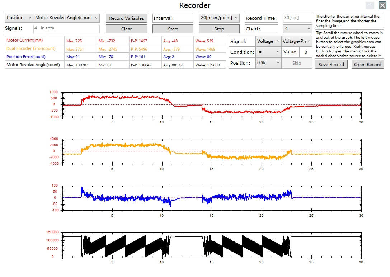Image resolution: width=390 pixels, height=277 pixels.
Task: Minimize the Recorder window
Action: [x=370, y=5]
